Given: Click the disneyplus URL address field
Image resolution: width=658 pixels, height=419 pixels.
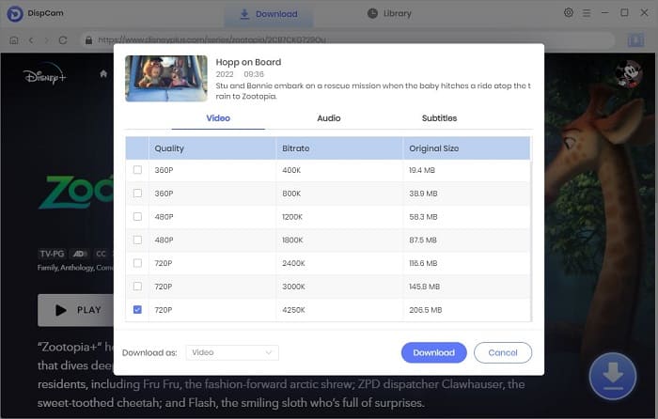Looking at the screenshot, I should point(349,40).
